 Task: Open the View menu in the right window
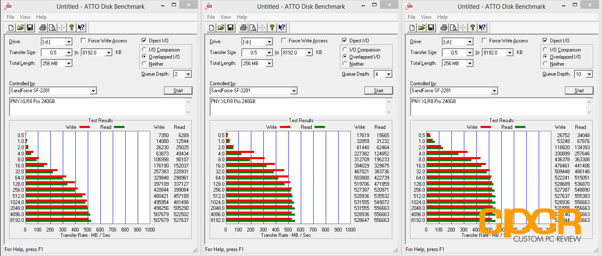click(426, 17)
